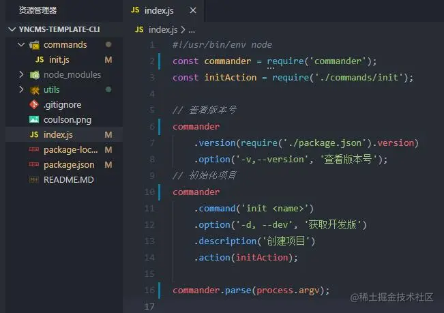Image resolution: width=444 pixels, height=313 pixels.
Task: Select the commands folder name
Action: (65, 45)
